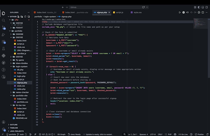Screen dimensions: 210x136
Task: Expand the D0009E folder
Action: (x=19, y=34)
